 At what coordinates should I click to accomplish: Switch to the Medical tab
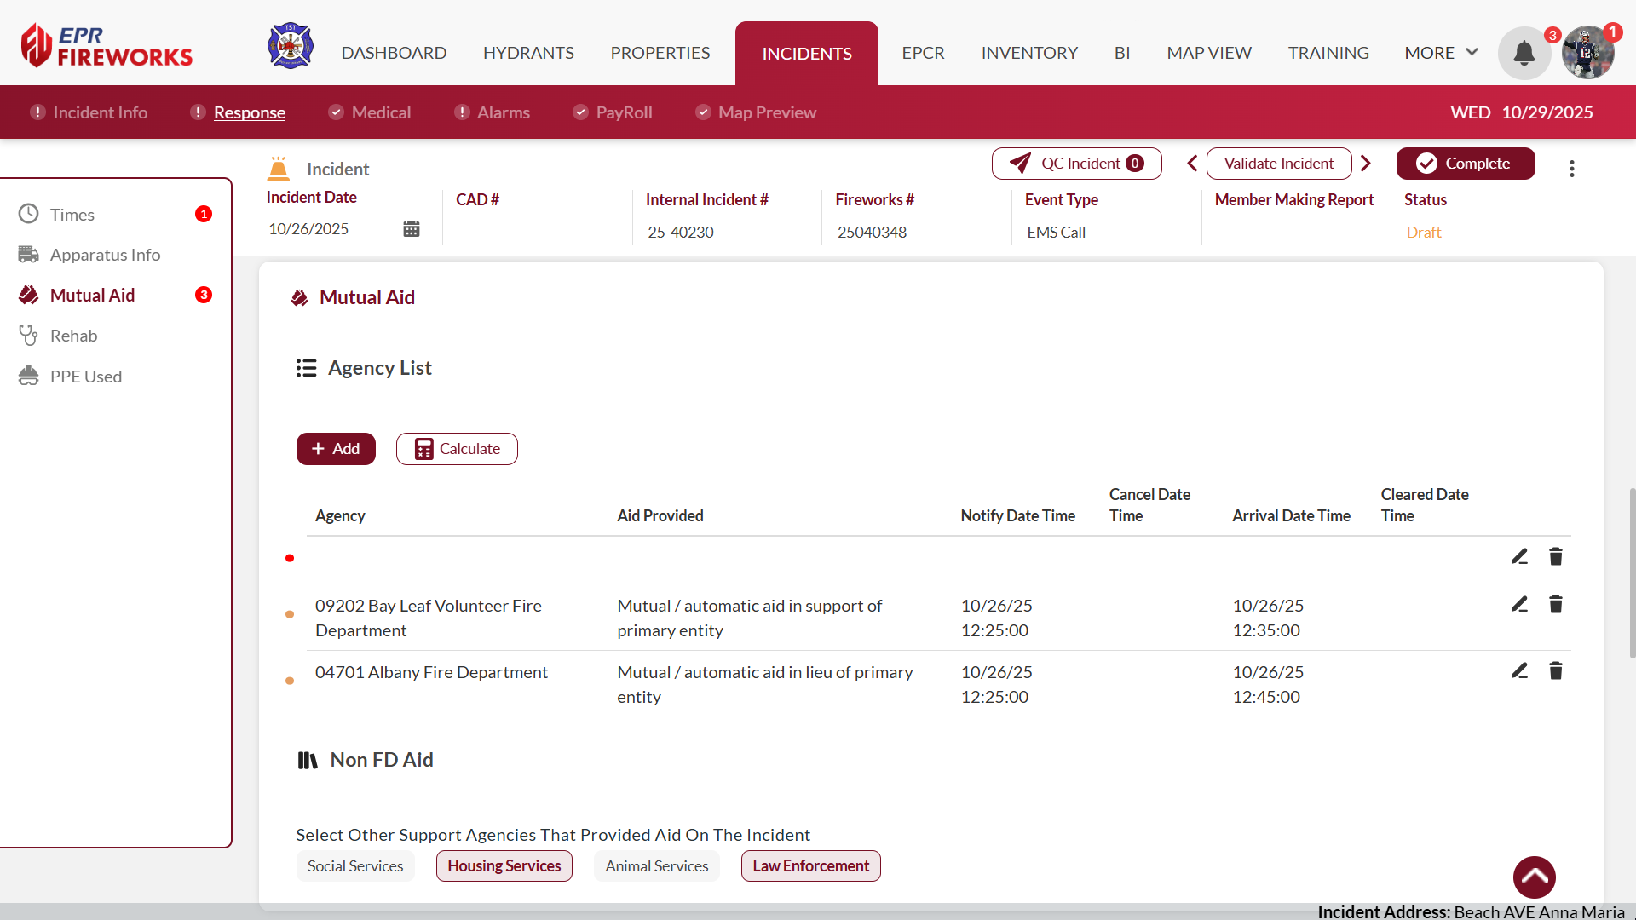point(380,112)
